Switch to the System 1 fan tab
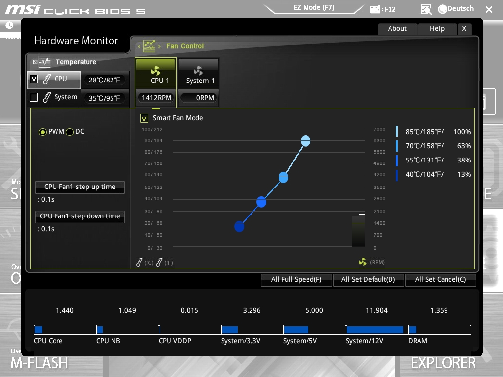 198,82
